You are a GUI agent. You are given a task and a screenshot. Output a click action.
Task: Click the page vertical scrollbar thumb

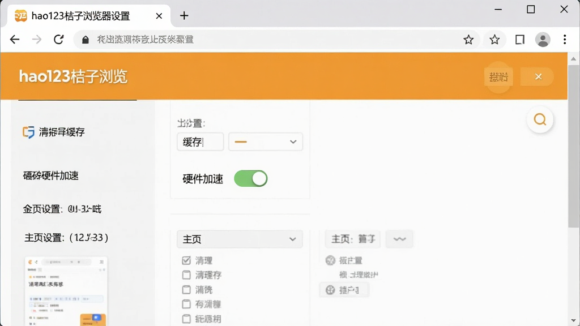click(x=573, y=146)
